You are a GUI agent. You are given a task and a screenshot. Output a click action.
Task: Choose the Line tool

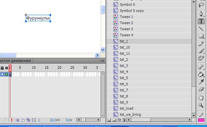(x=201, y=29)
